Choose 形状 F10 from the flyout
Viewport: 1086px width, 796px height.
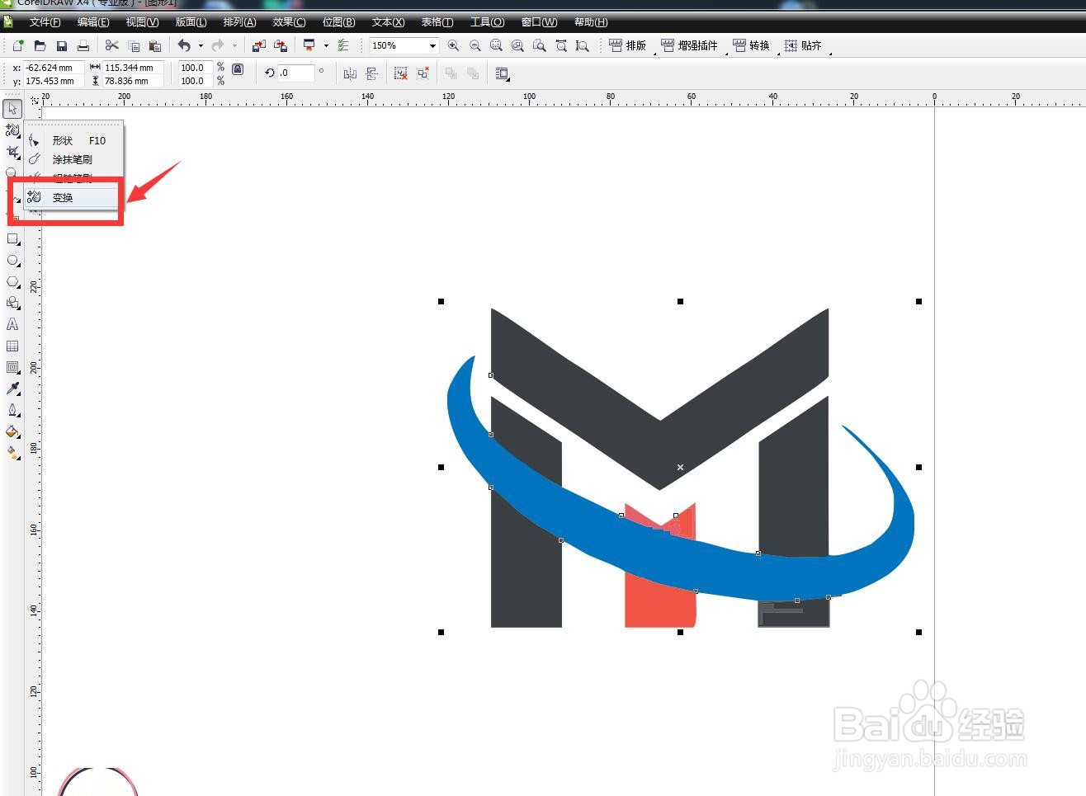73,140
